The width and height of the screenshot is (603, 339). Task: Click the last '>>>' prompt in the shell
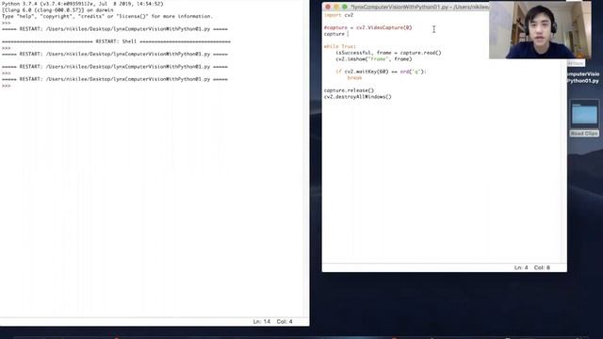point(7,86)
